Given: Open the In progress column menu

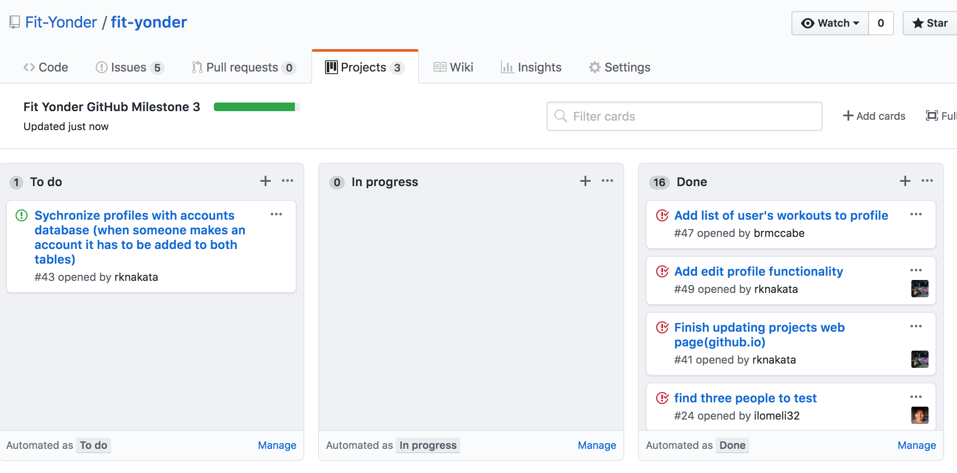Looking at the screenshot, I should point(607,181).
